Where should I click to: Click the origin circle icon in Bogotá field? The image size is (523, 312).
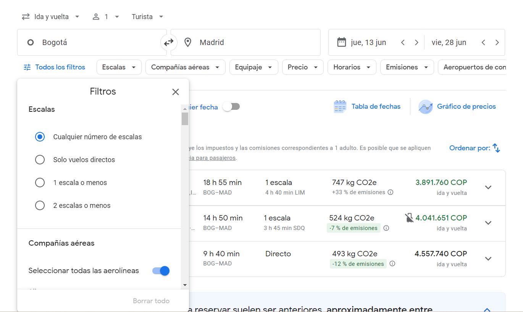[31, 42]
